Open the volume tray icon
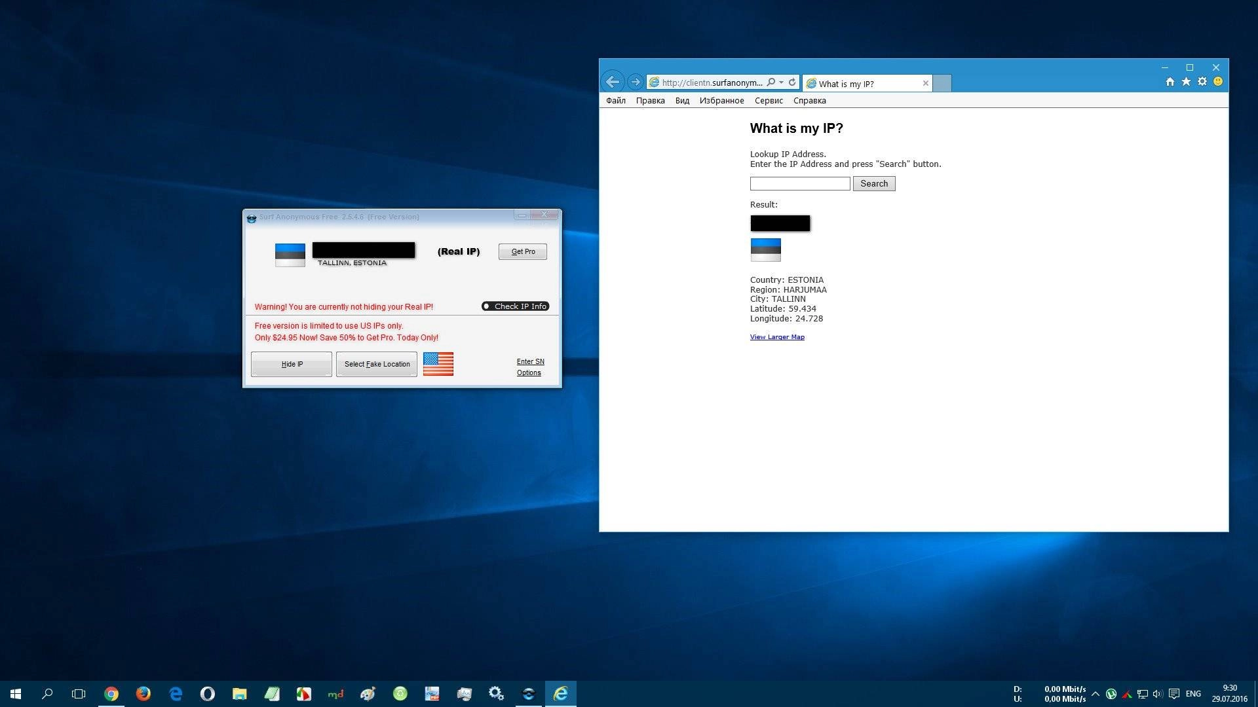 tap(1158, 693)
